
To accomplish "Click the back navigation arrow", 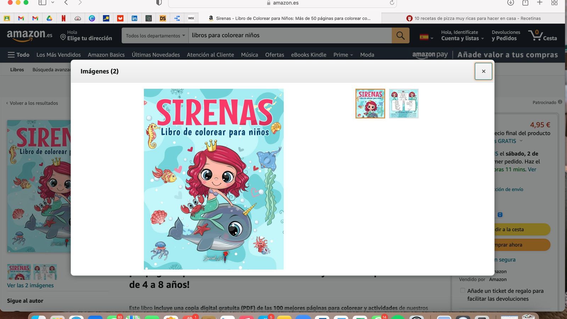I will pos(66,3).
